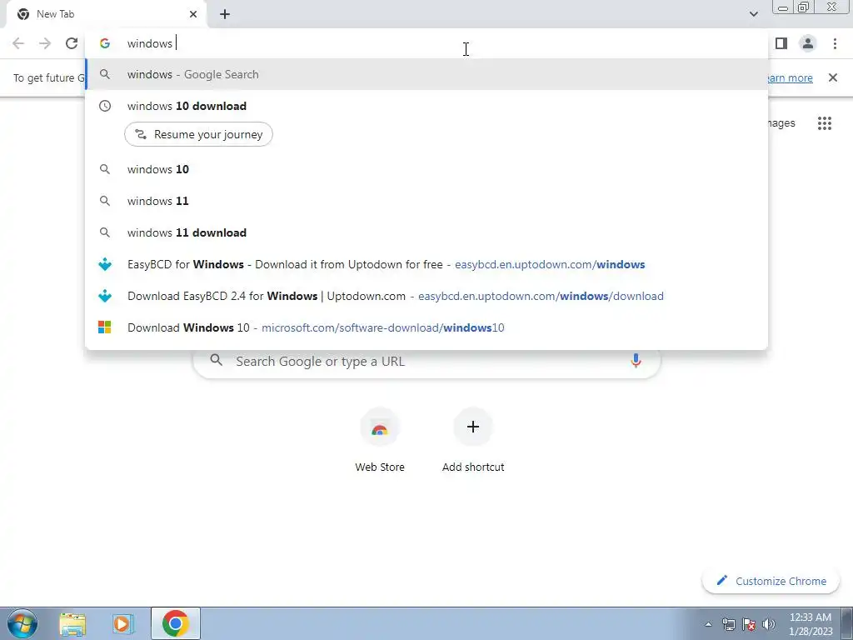
Task: Open Windows Explorer from the taskbar
Action: [x=72, y=624]
